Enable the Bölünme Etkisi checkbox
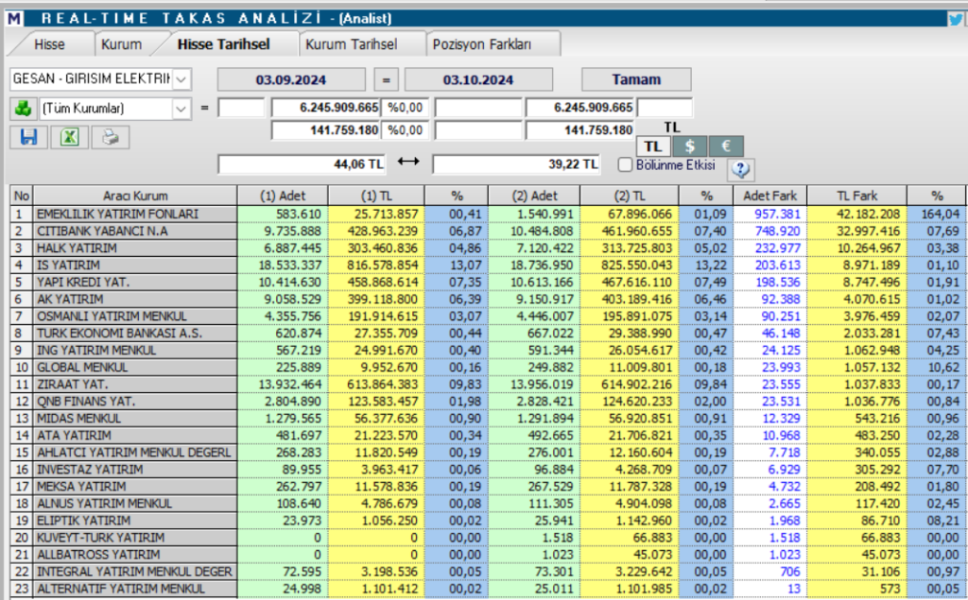 click(x=624, y=164)
